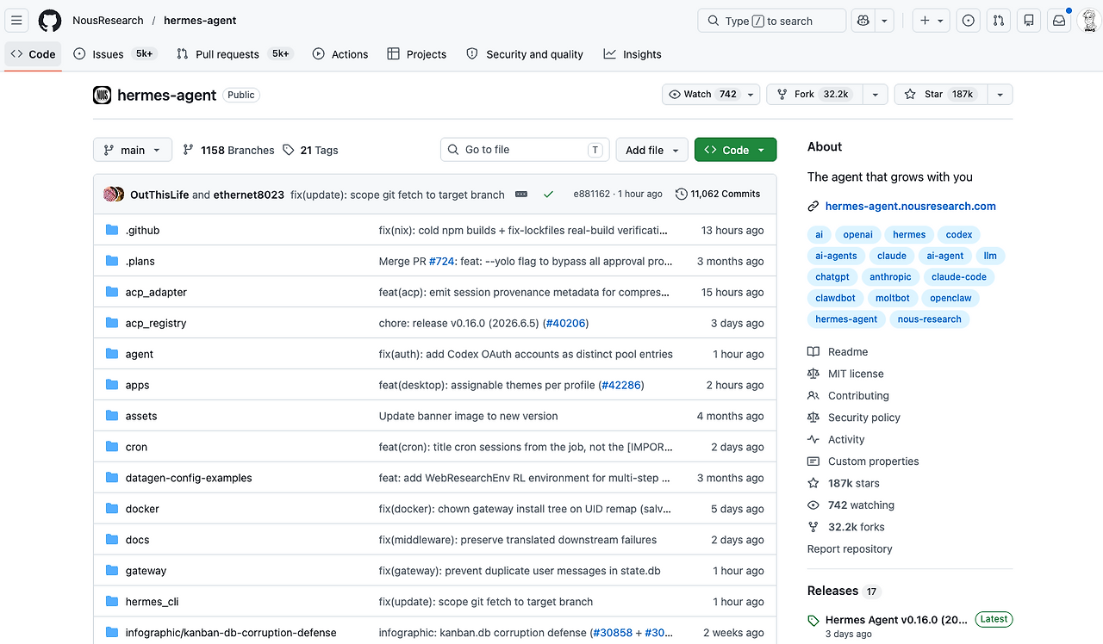1103x644 pixels.
Task: Open the cron folder
Action: 136,447
